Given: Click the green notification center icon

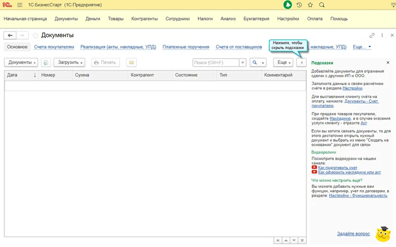Looking at the screenshot, I should coord(287,5).
